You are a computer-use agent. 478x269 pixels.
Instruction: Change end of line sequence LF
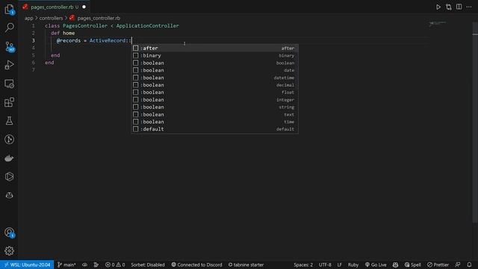(340, 265)
